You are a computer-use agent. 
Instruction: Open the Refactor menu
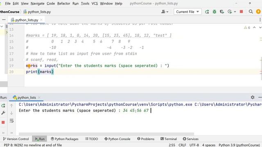[x=64, y=3]
